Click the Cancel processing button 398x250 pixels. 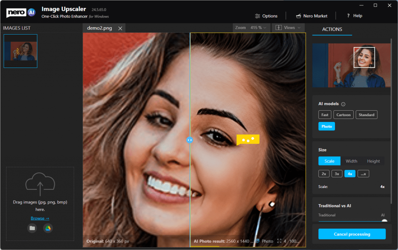352,234
